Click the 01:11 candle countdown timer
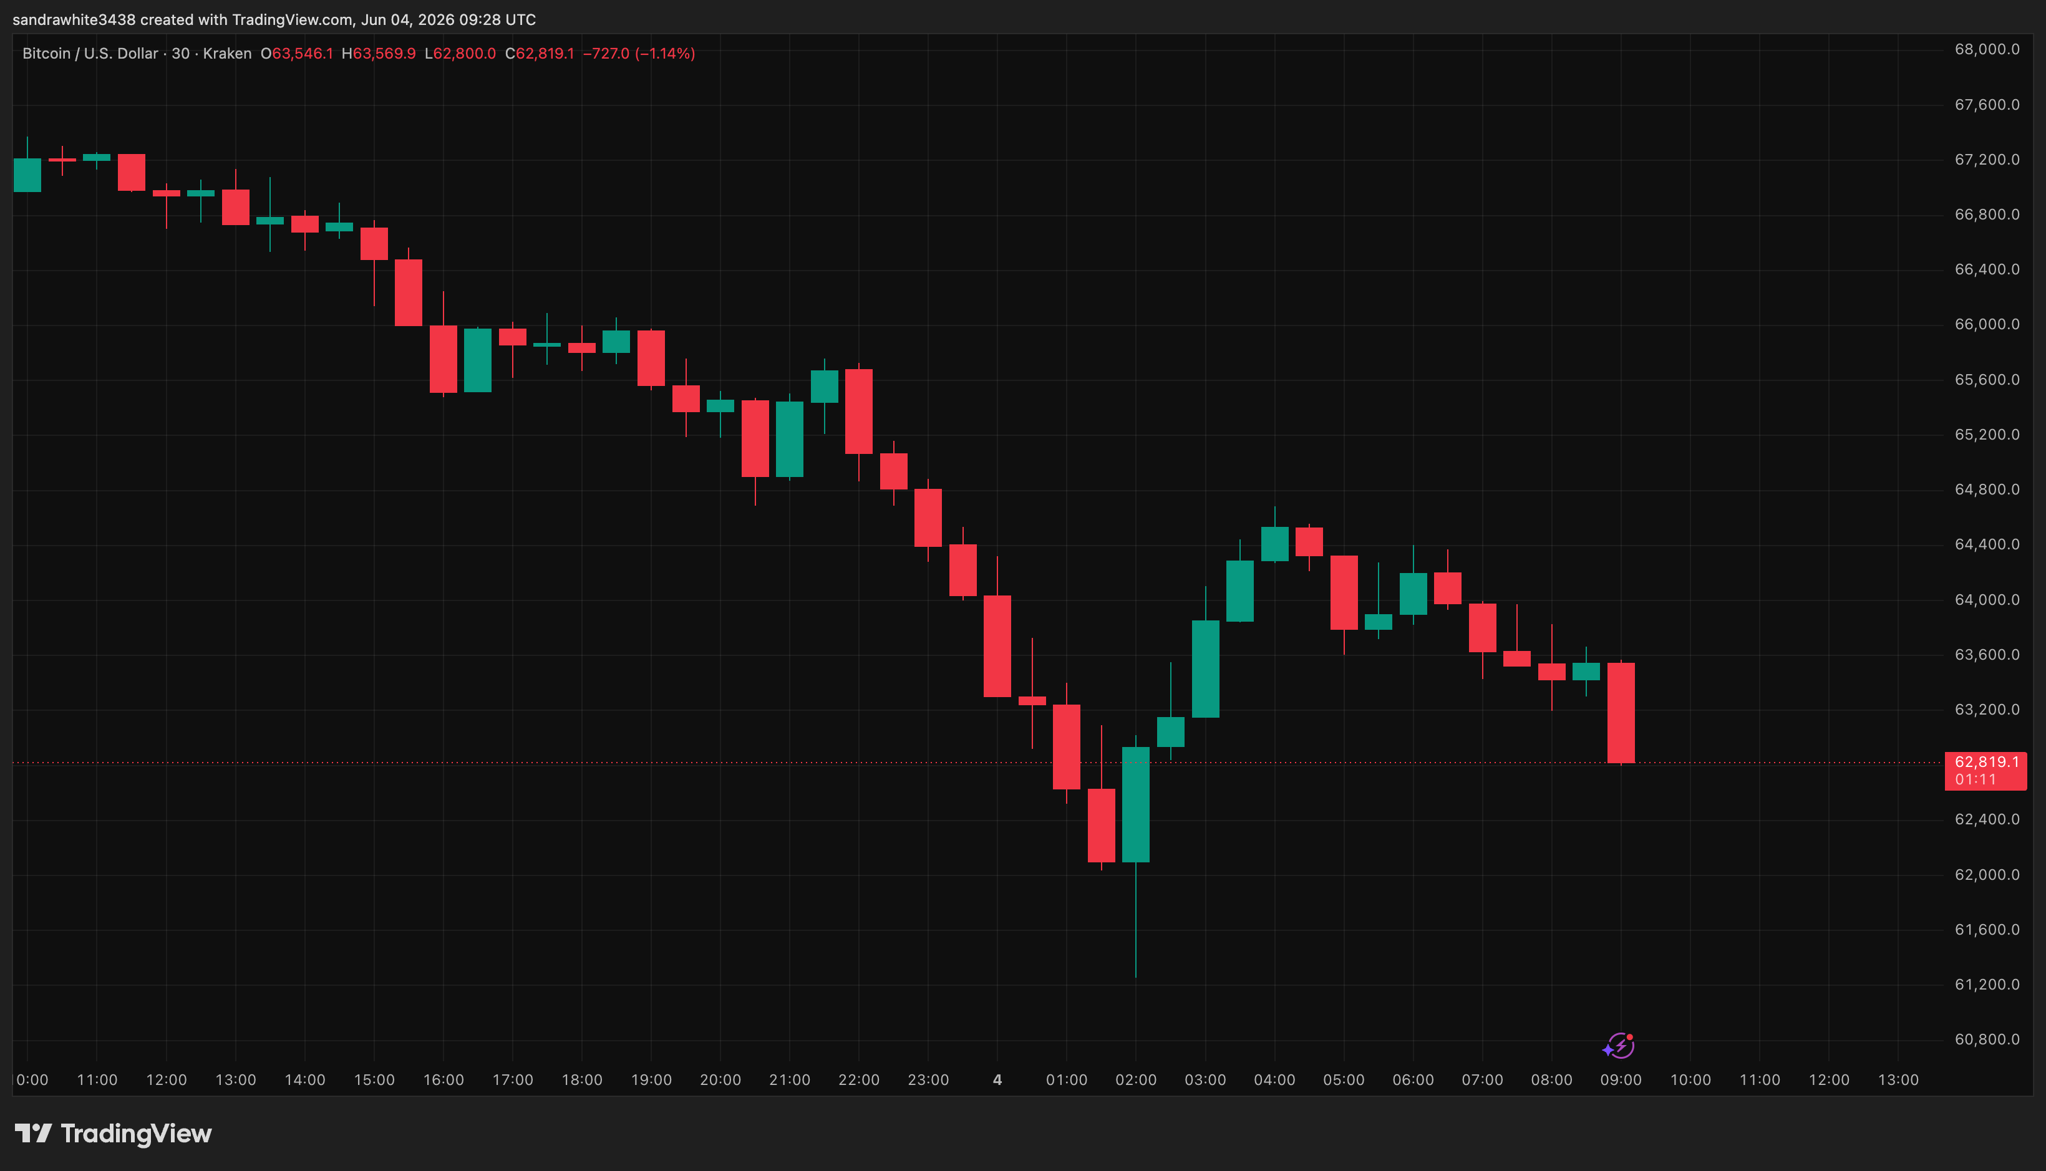The height and width of the screenshot is (1171, 2046). (x=1975, y=779)
